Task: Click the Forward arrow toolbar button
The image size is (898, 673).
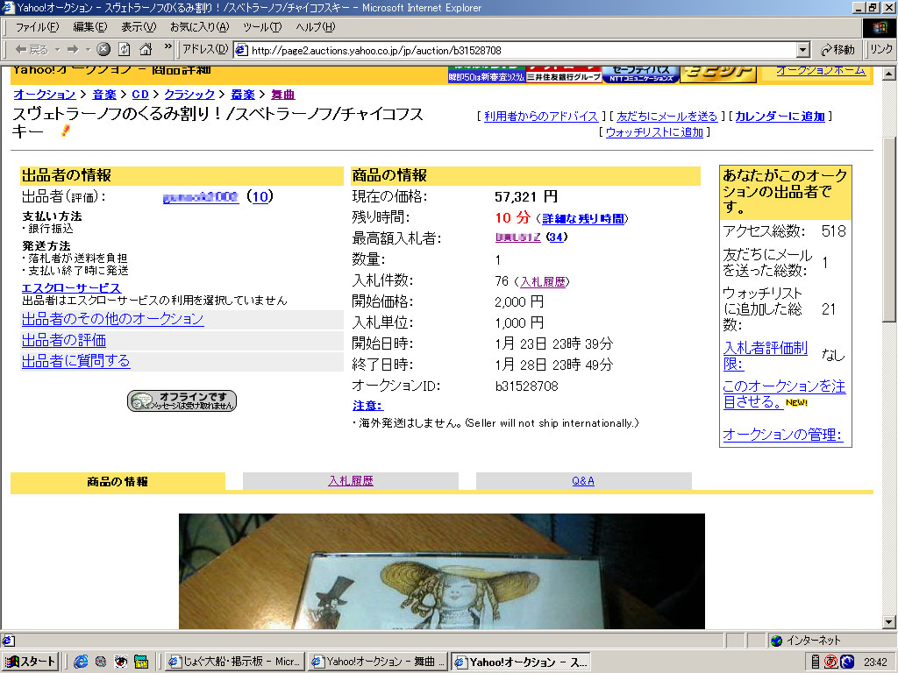Action: [73, 50]
